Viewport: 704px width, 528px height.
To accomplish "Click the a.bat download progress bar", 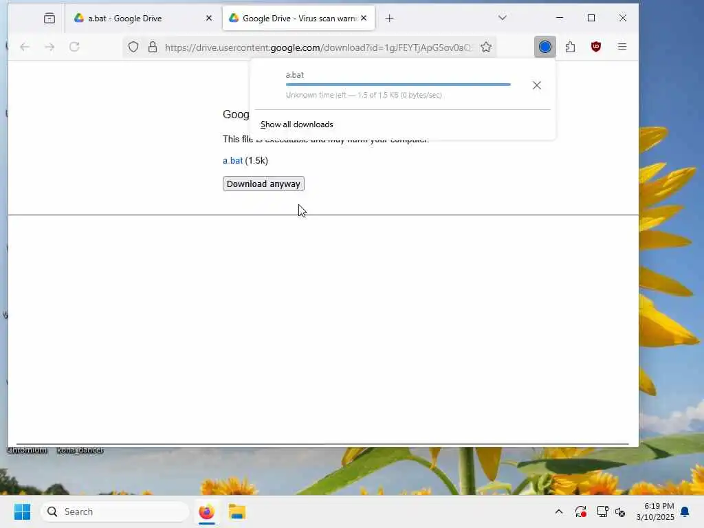I will click(x=398, y=85).
